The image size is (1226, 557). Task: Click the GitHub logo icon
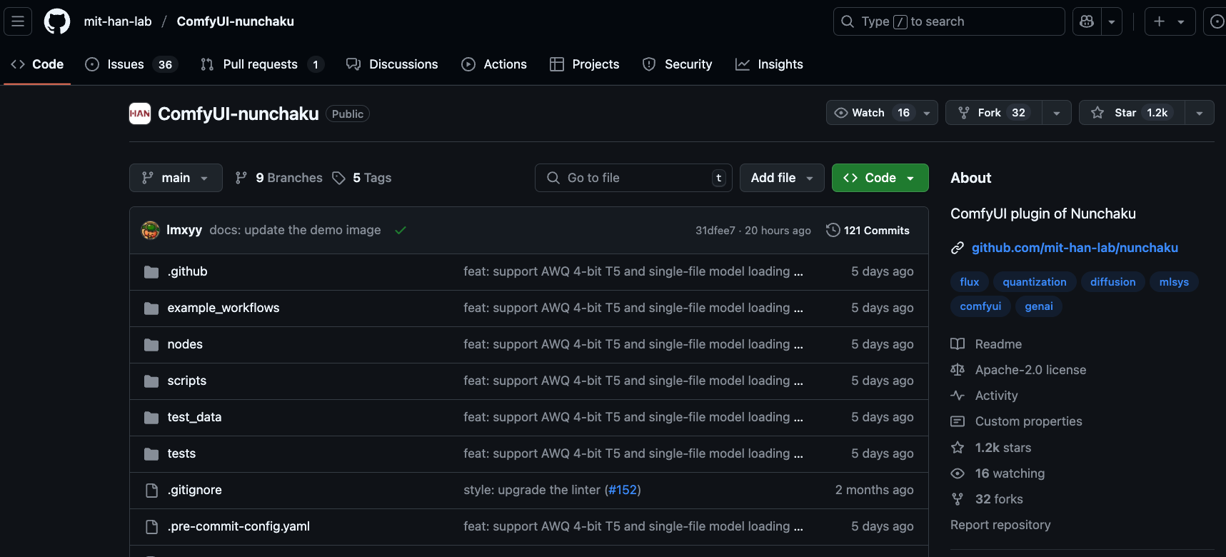pos(57,21)
